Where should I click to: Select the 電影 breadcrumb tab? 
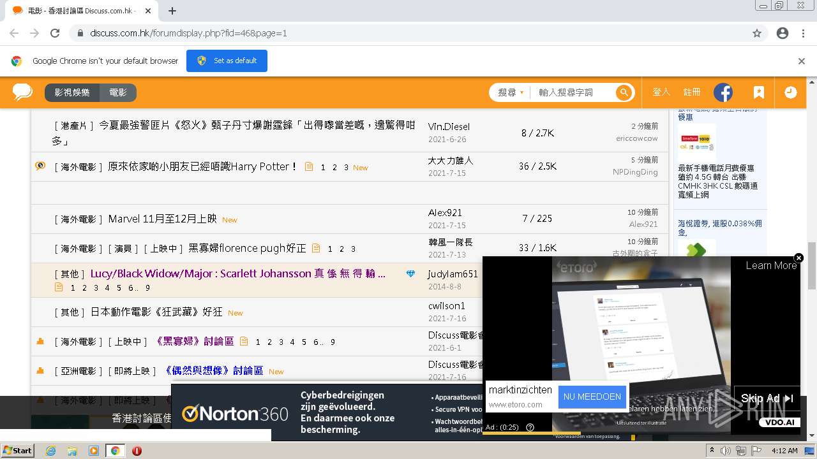(x=118, y=92)
